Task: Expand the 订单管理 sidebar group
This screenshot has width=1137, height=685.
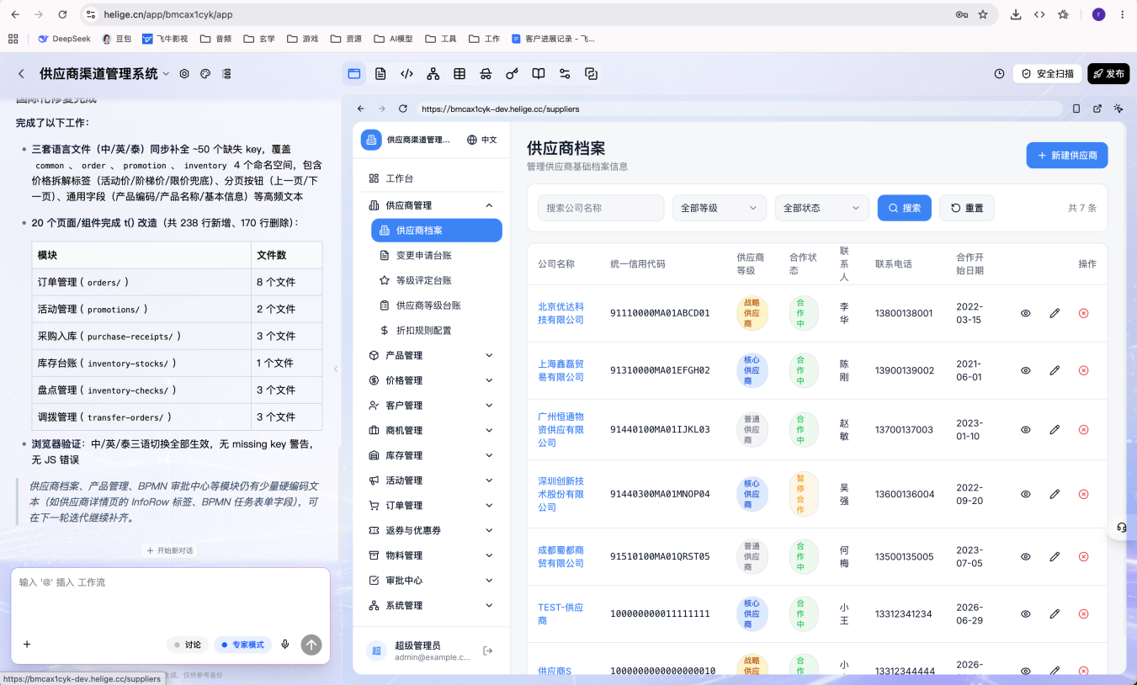Action: click(431, 505)
